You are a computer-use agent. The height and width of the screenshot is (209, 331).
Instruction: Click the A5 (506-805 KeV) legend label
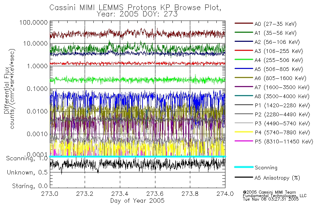(x=279, y=69)
